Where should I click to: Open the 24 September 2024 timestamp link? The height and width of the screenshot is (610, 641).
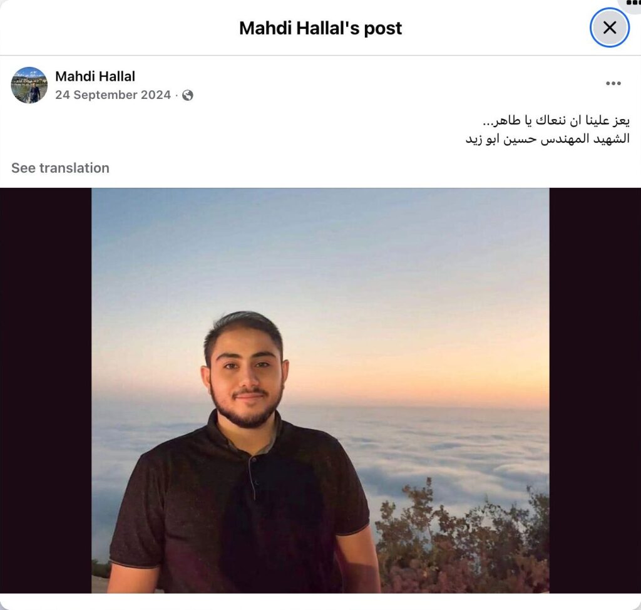113,95
